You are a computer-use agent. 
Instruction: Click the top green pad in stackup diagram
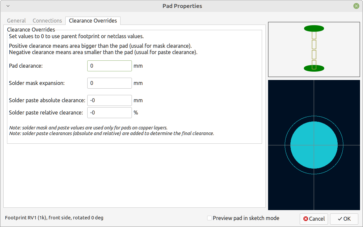point(314,29)
